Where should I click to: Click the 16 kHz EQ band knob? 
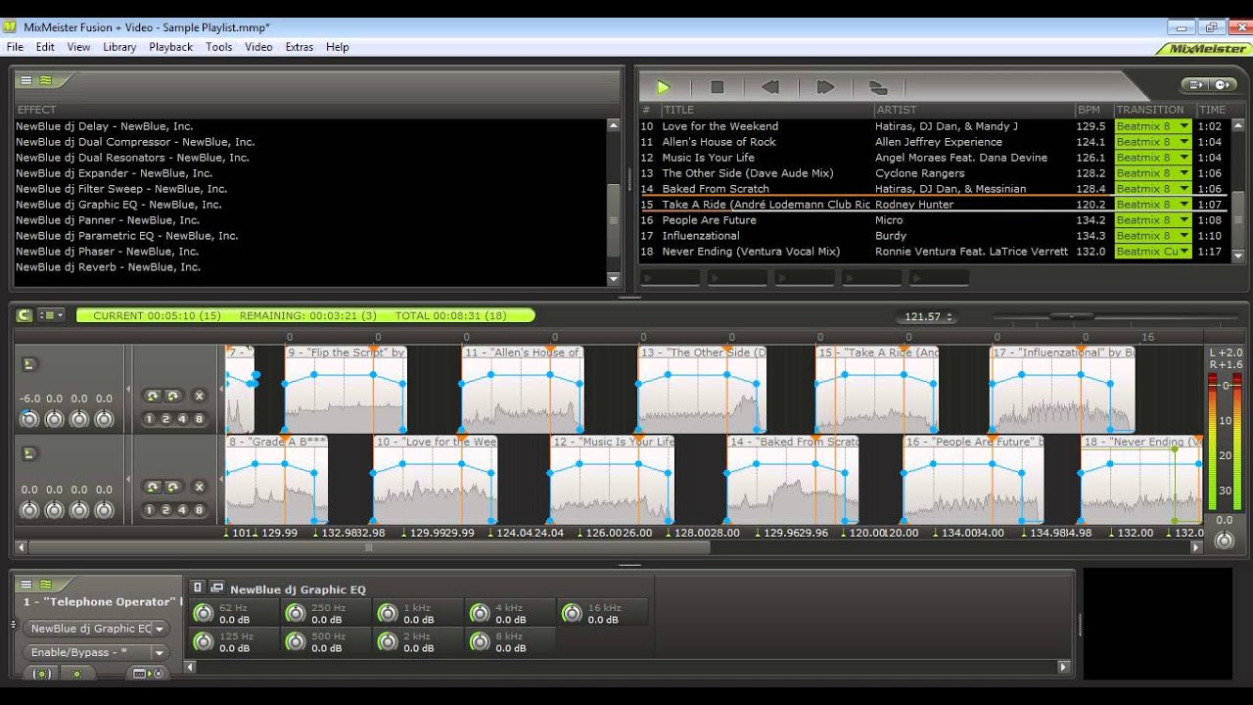[x=572, y=613]
